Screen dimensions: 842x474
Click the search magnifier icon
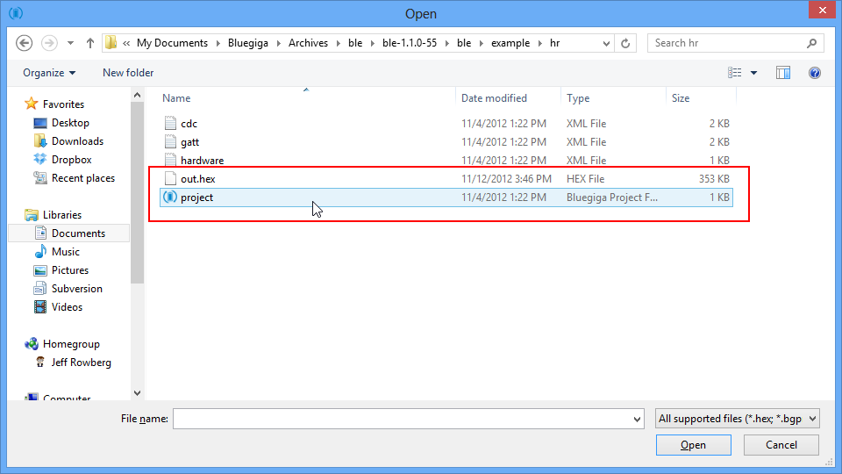click(x=812, y=43)
